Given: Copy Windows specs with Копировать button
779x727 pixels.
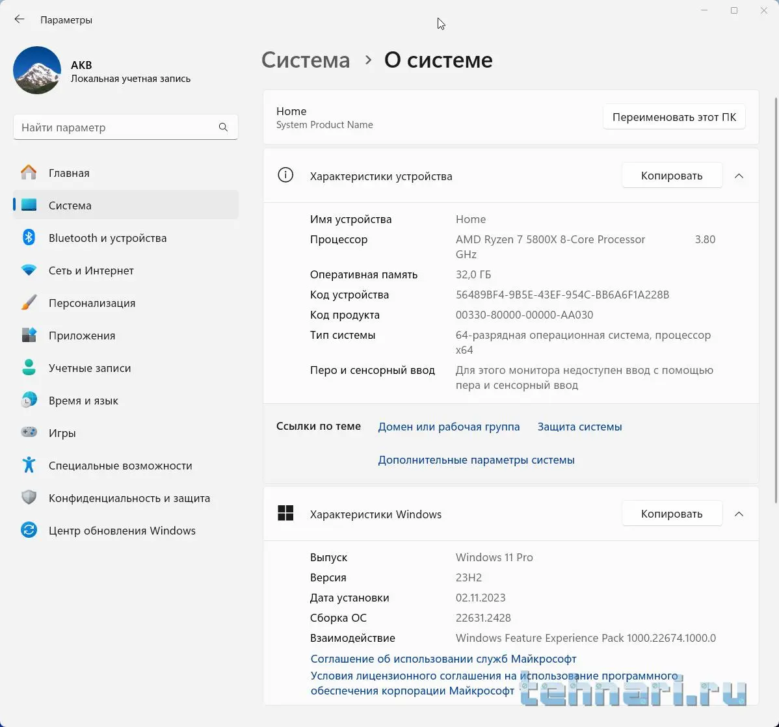Looking at the screenshot, I should point(672,513).
